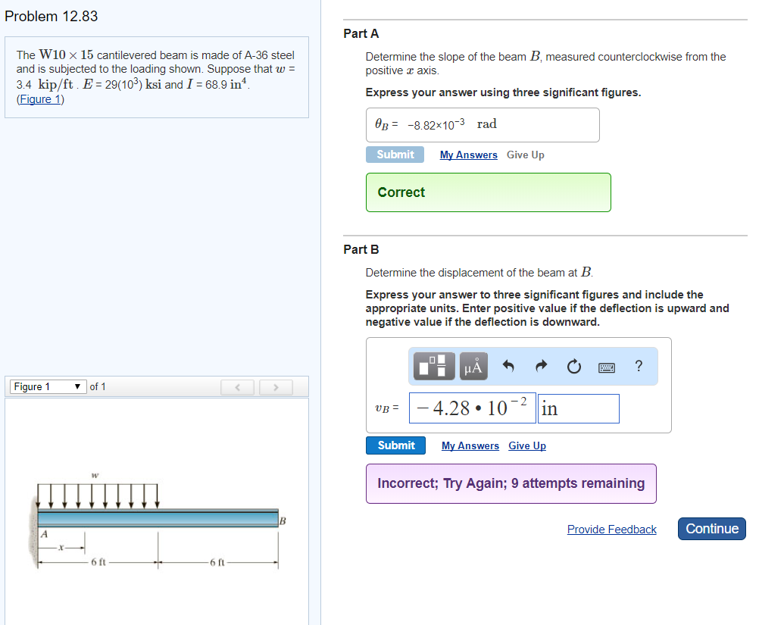Screen dimensions: 759x625
Task: Reset the answer using the circular arrow icon
Action: (x=573, y=366)
